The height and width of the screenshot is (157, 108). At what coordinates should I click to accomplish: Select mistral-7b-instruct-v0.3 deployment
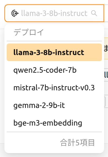54,88
